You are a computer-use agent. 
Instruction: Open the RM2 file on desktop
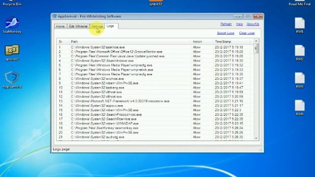tap(300, 53)
